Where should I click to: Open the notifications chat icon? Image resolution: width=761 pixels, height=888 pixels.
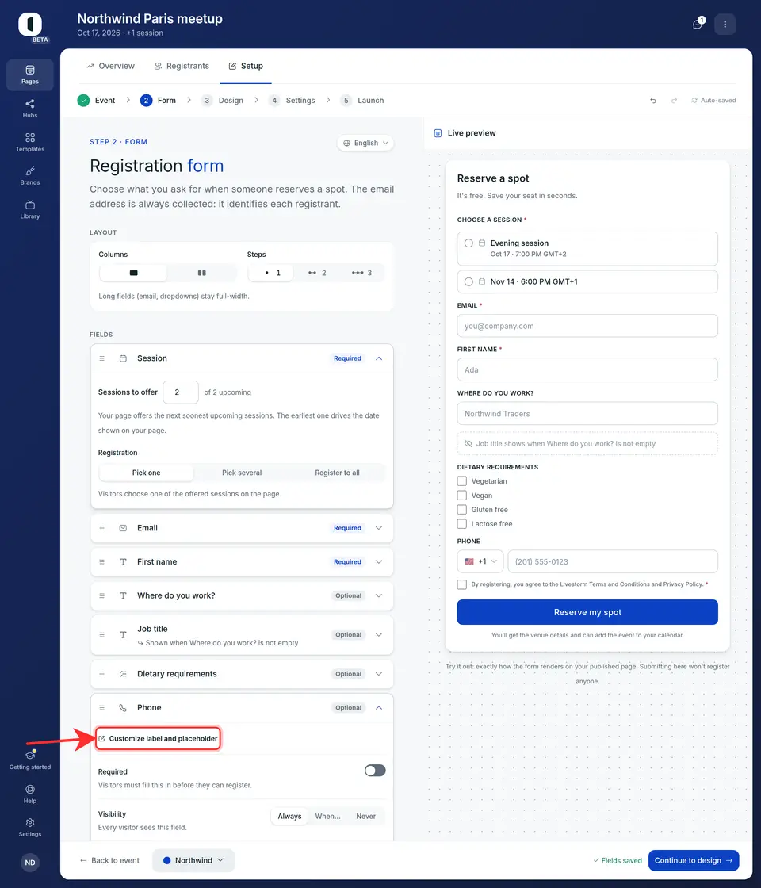click(698, 24)
